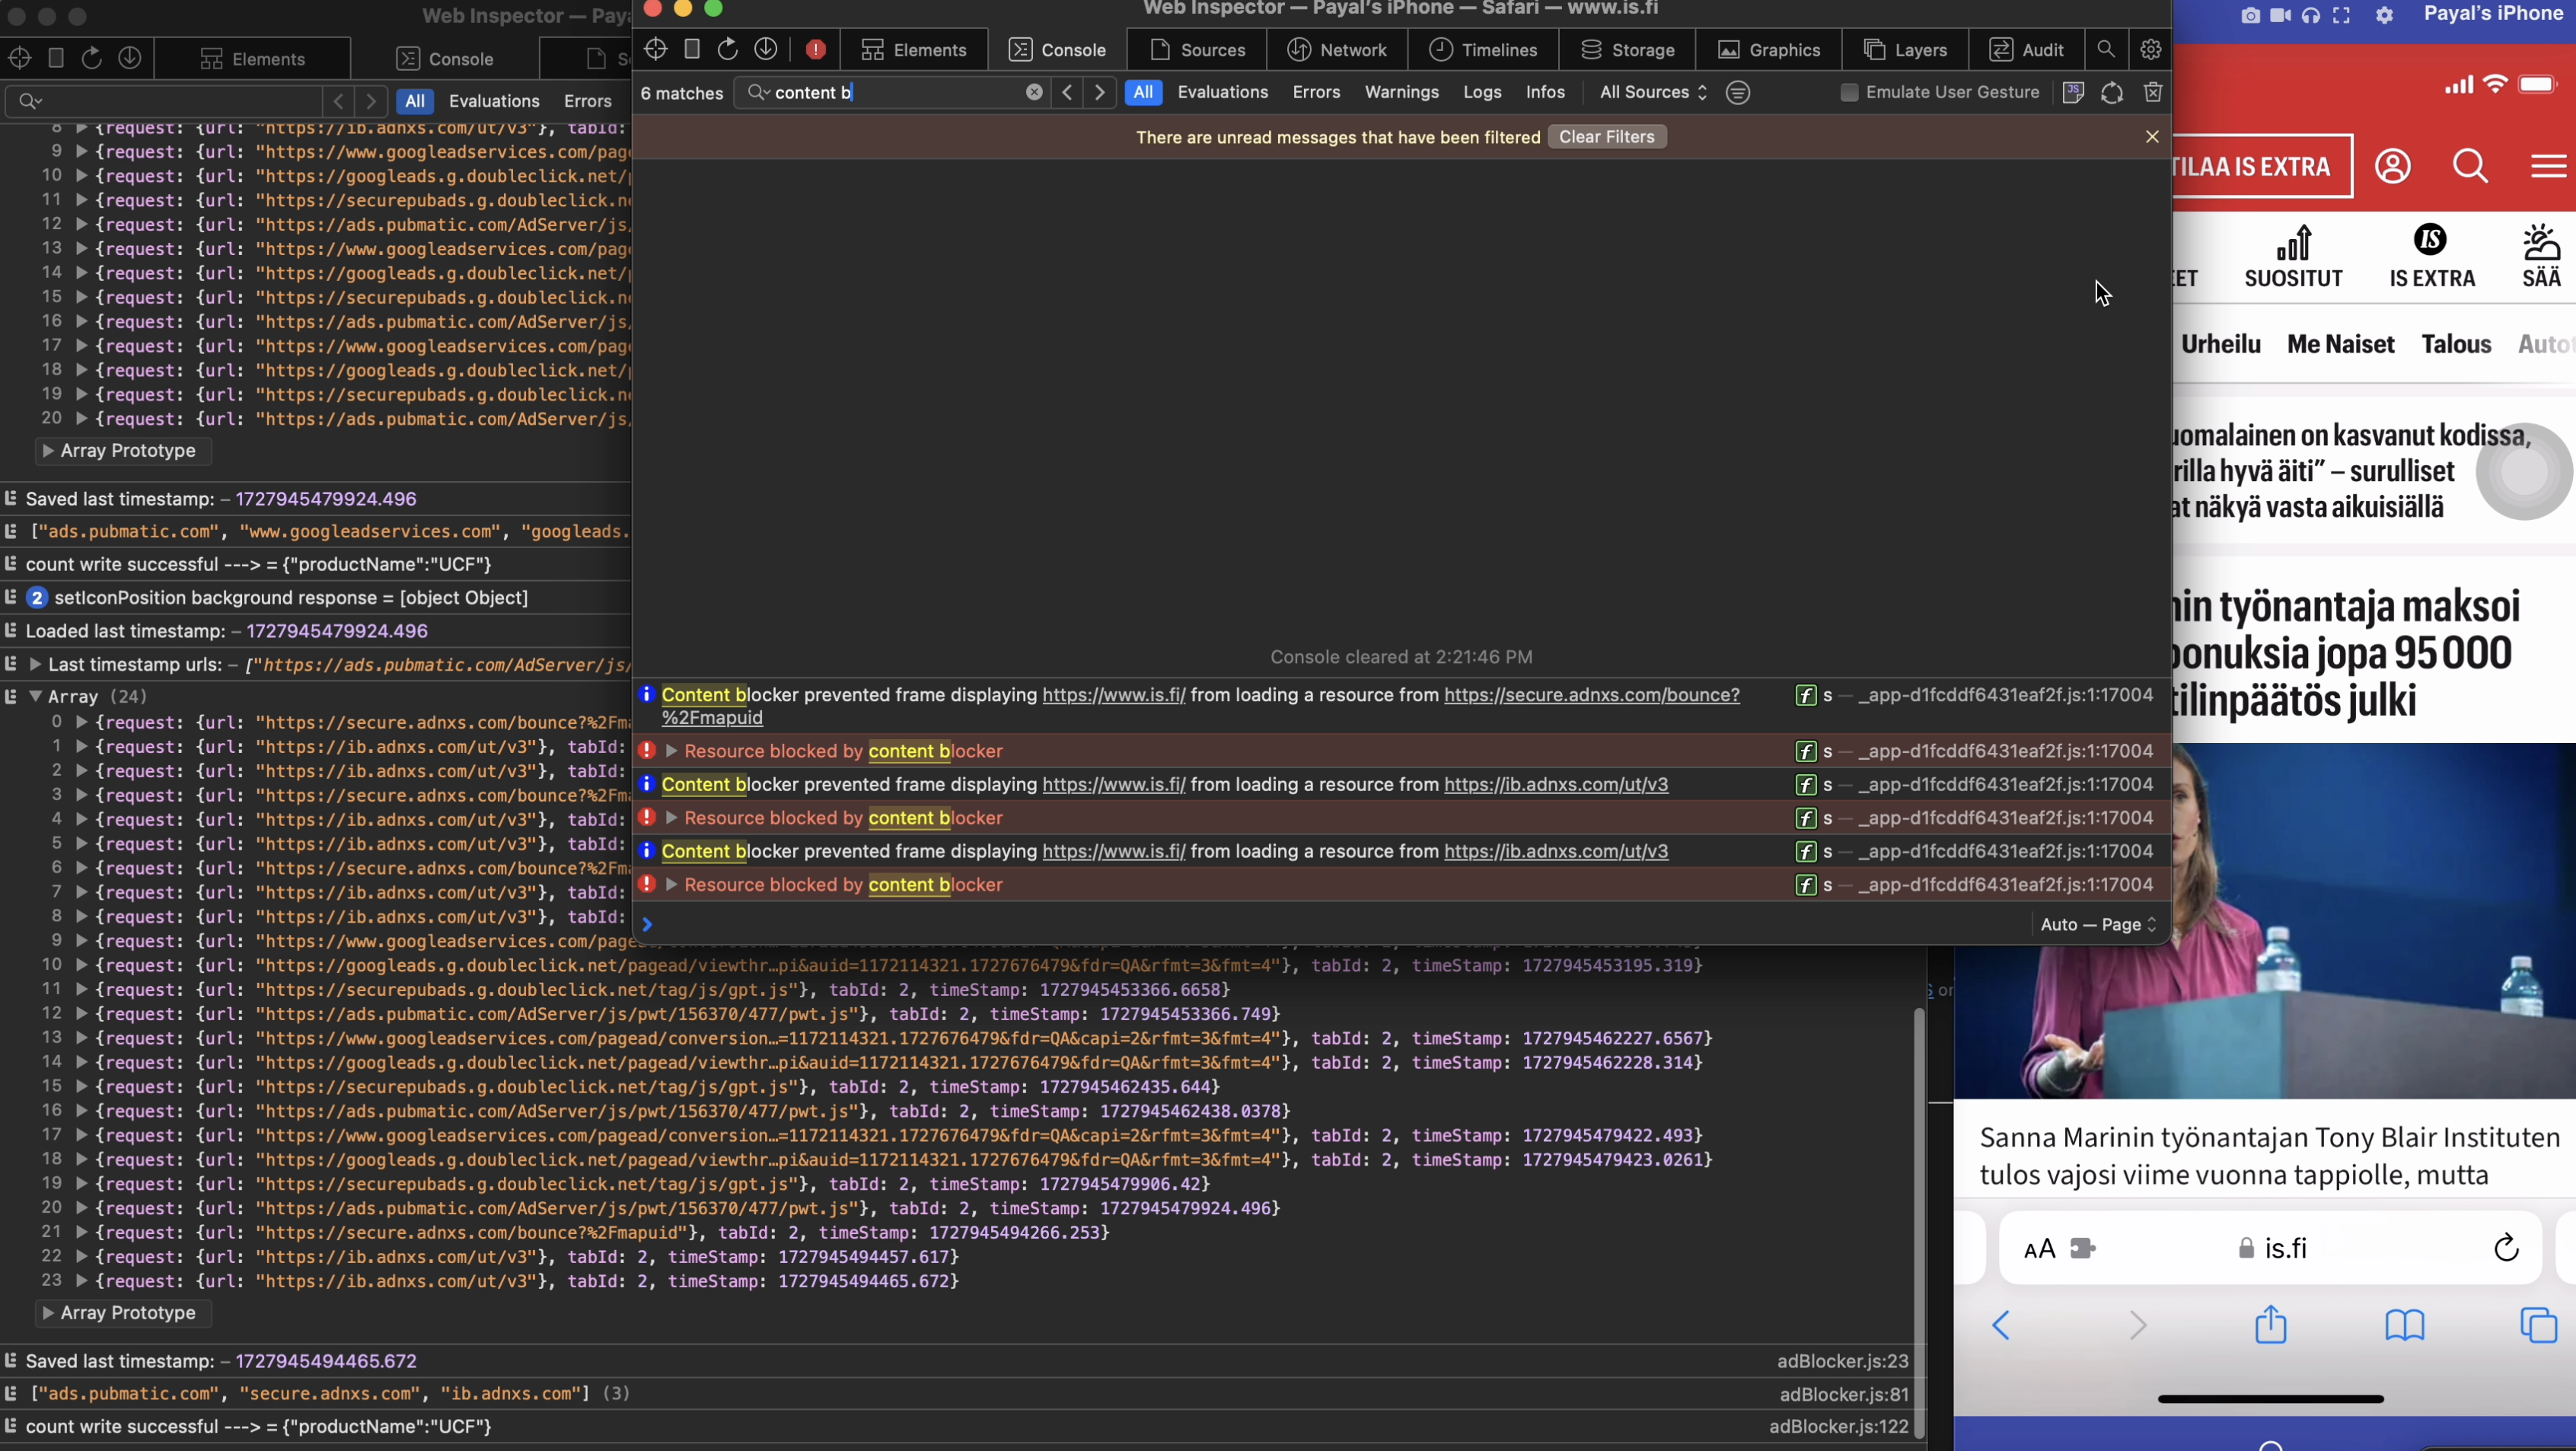Select the Warnings filter scope
Image resolution: width=2576 pixels, height=1451 pixels.
(1401, 92)
